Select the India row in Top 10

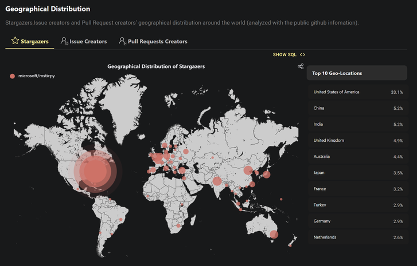tap(358, 124)
